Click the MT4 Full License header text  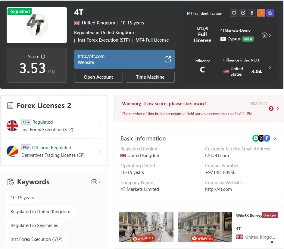(x=152, y=40)
